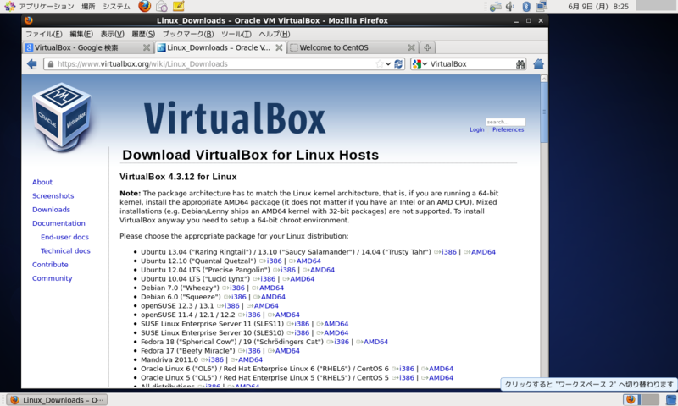The width and height of the screenshot is (678, 406).
Task: Open the 場所 panel menu
Action: pyautogui.click(x=88, y=6)
